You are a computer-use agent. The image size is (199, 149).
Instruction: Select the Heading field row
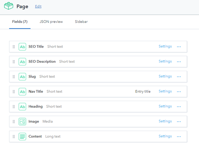(93, 107)
